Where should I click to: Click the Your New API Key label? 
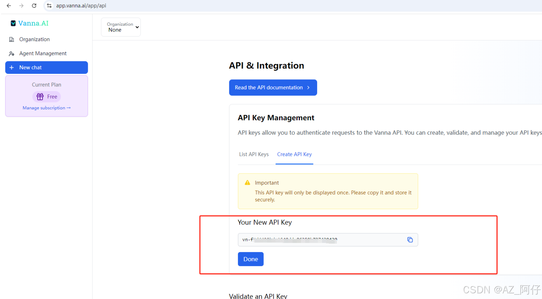tap(265, 222)
